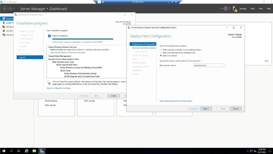Image resolution: width=273 pixels, height=154 pixels.
Task: Click the Root domain name text field
Action: [x=208, y=65]
